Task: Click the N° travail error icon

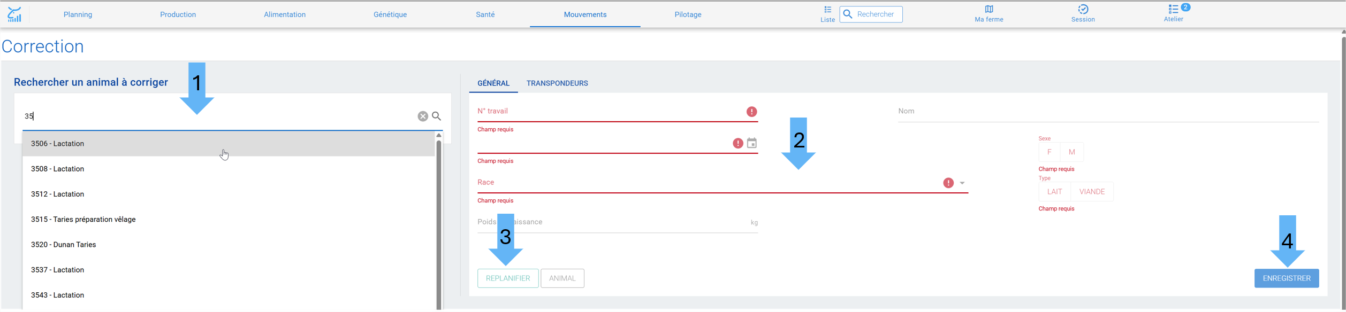Action: pyautogui.click(x=752, y=112)
